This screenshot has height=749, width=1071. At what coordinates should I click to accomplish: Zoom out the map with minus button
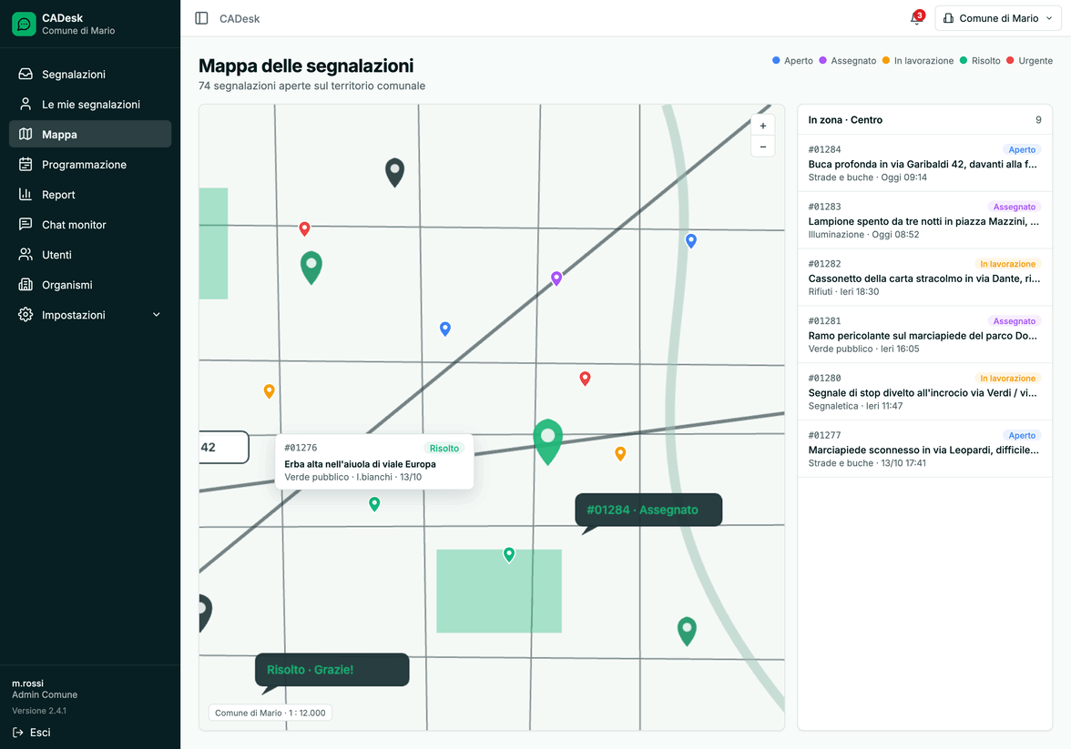(x=763, y=147)
